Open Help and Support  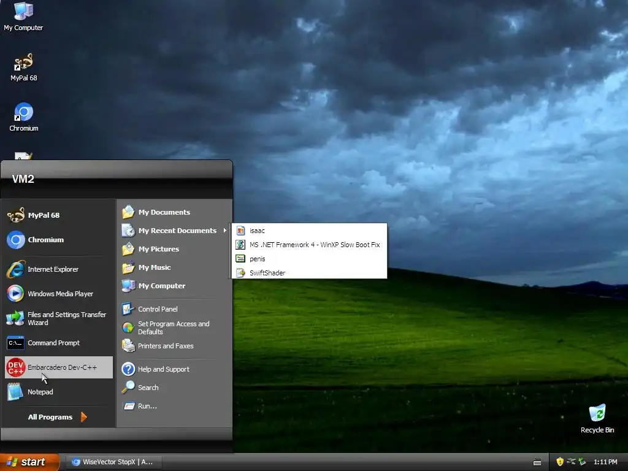point(175,369)
